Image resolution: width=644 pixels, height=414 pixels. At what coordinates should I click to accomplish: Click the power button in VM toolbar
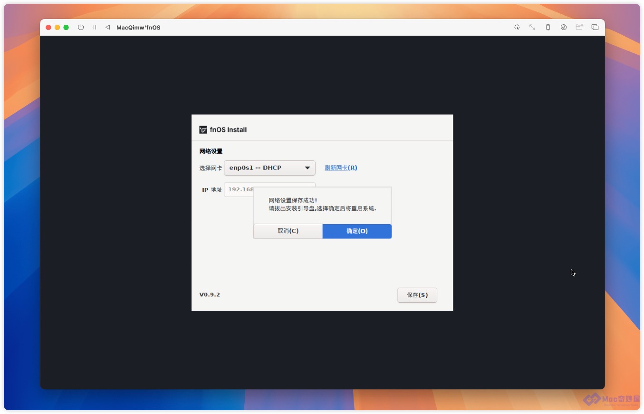coord(81,28)
